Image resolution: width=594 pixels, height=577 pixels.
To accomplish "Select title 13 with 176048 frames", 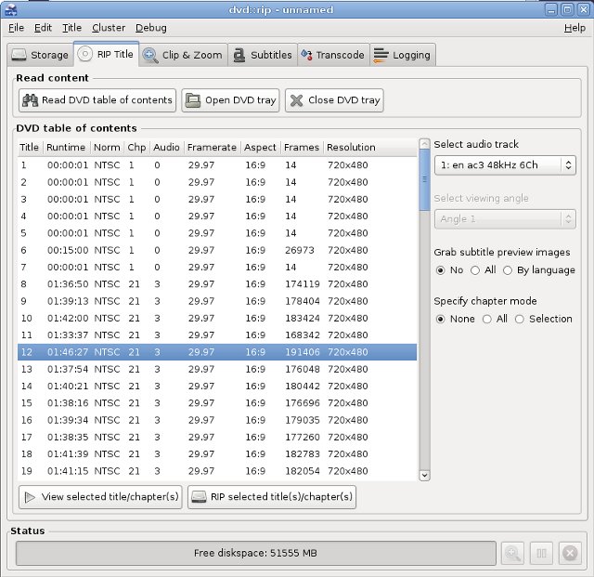I will (217, 369).
